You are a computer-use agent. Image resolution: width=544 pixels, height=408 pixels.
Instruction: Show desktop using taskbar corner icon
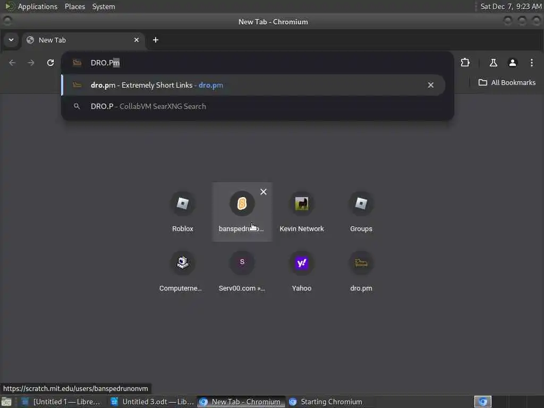click(6, 402)
